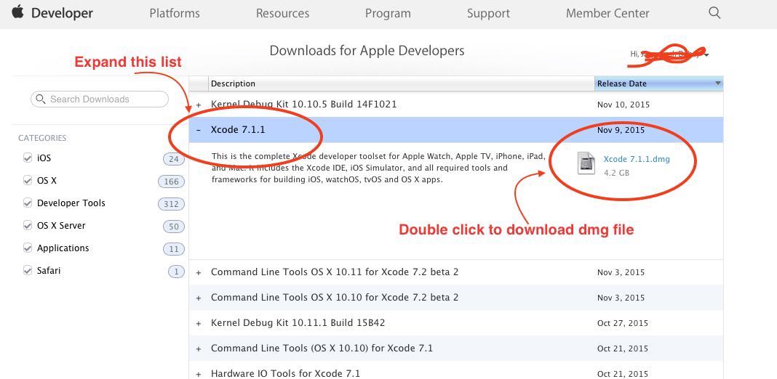Click the OS X Server count badge 50
777x379 pixels.
point(173,227)
